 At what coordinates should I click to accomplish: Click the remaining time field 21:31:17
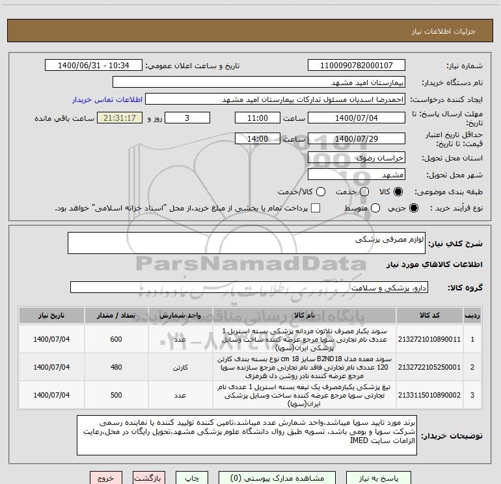click(x=120, y=118)
